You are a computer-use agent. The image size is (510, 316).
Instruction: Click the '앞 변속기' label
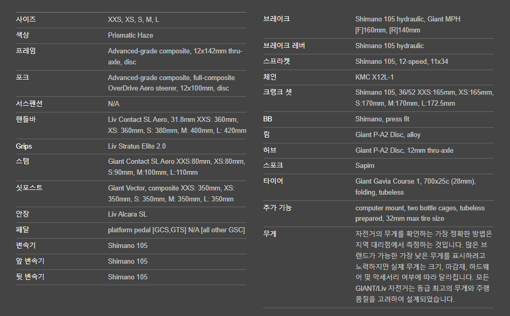[30, 261]
